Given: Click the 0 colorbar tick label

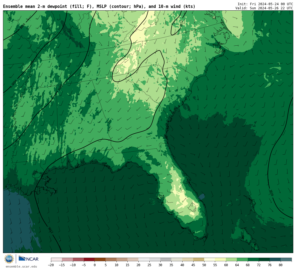Looking at the screenshot, I should (x=95, y=265).
